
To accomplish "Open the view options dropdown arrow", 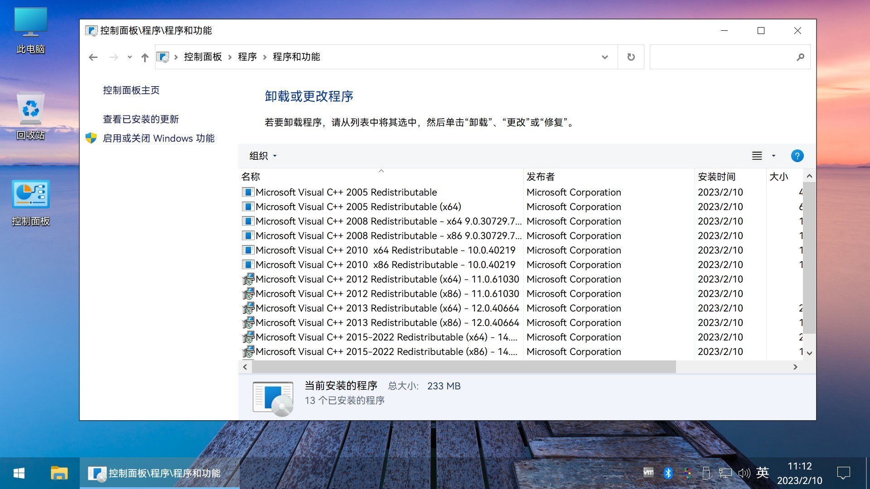I will click(773, 156).
